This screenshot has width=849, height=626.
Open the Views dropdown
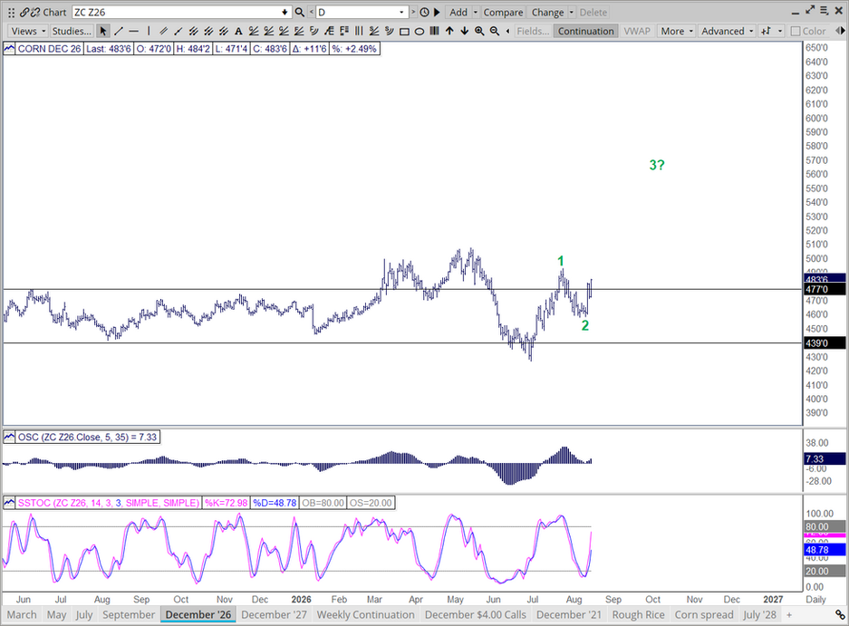click(x=28, y=31)
